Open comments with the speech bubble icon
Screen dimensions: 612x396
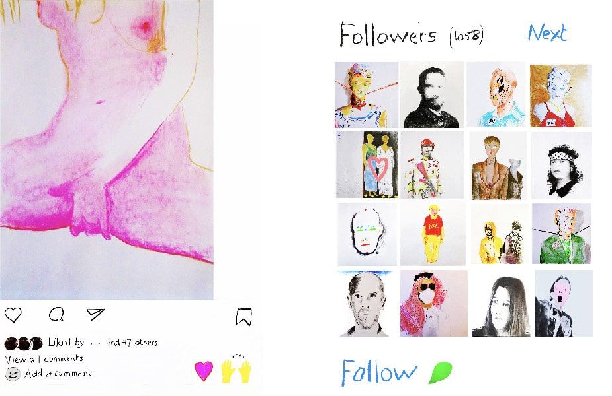[x=56, y=314]
